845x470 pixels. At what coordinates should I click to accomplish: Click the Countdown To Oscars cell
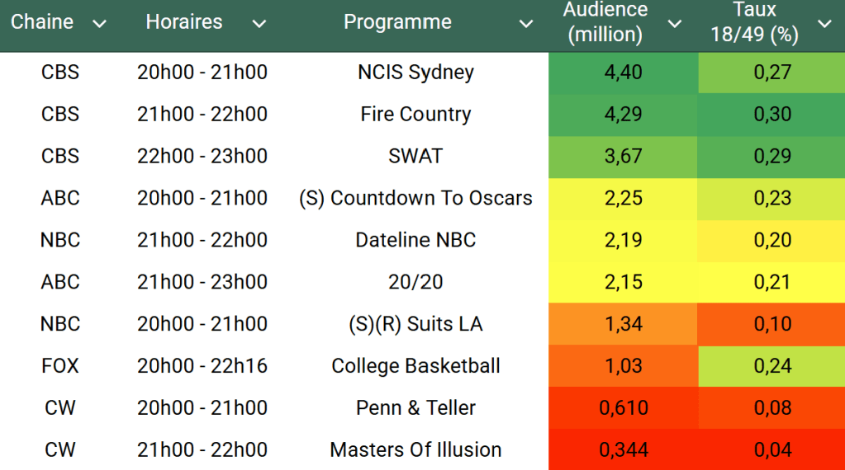[415, 199]
